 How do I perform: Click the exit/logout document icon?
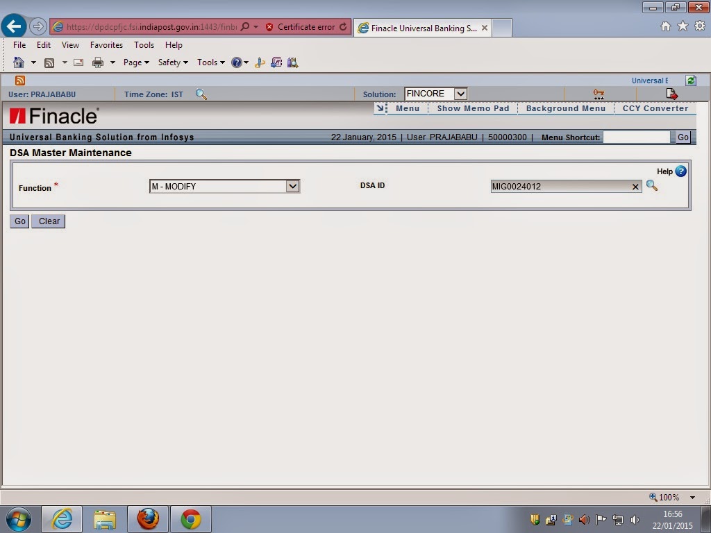tap(671, 93)
